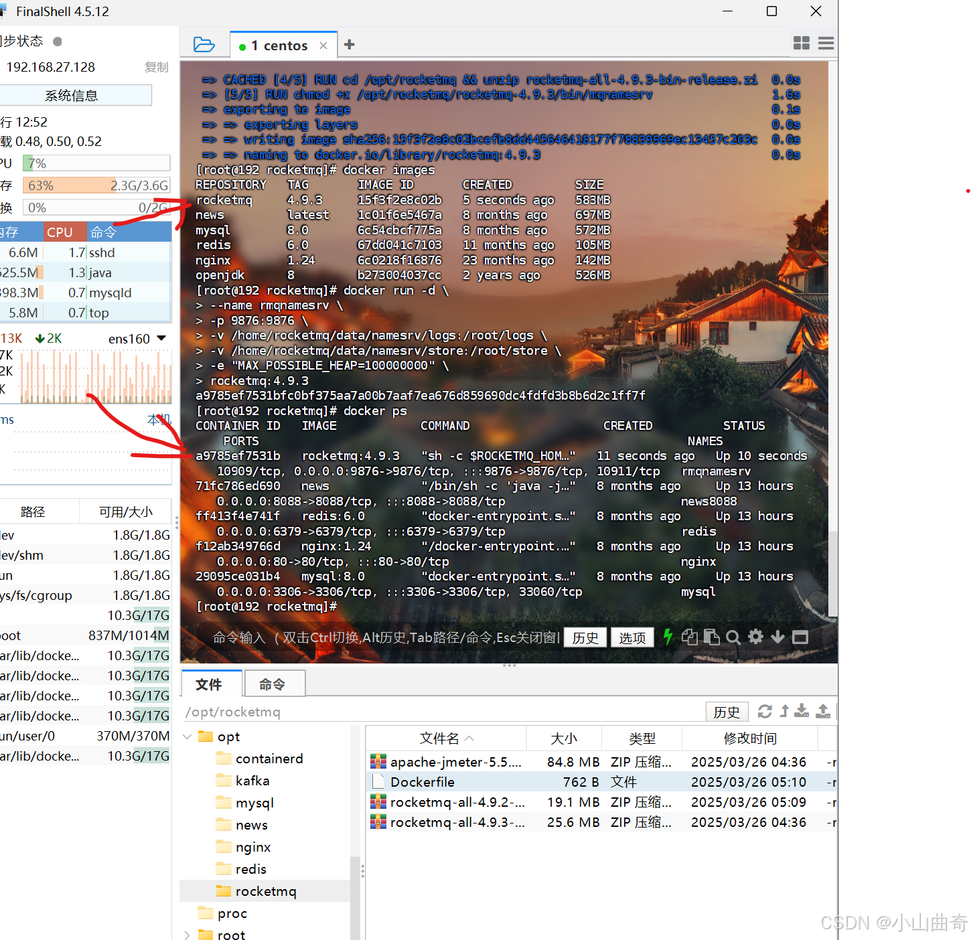Click 复制 next to the IP address
971x940 pixels.
click(x=157, y=67)
